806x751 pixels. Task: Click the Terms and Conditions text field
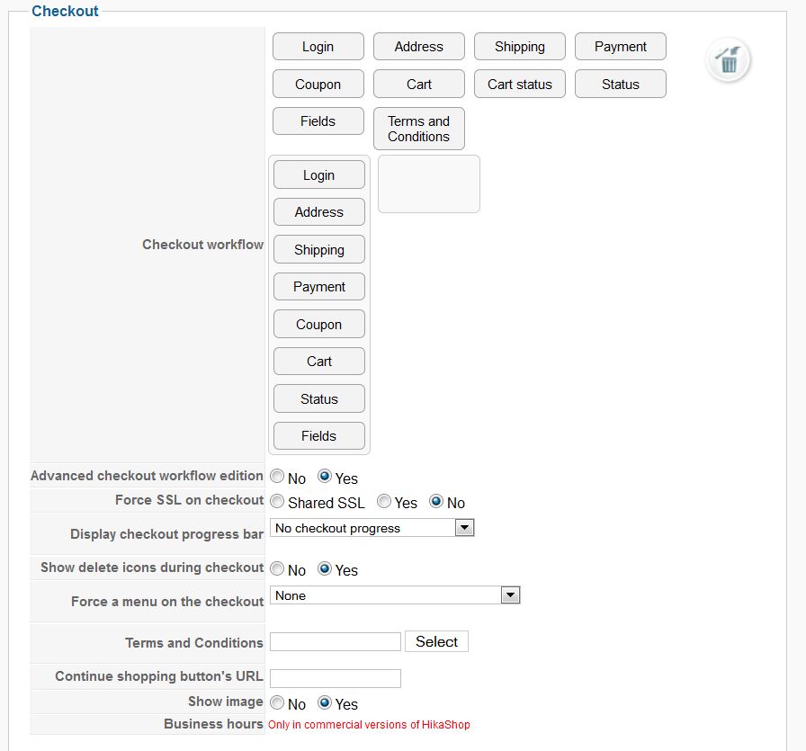(335, 641)
